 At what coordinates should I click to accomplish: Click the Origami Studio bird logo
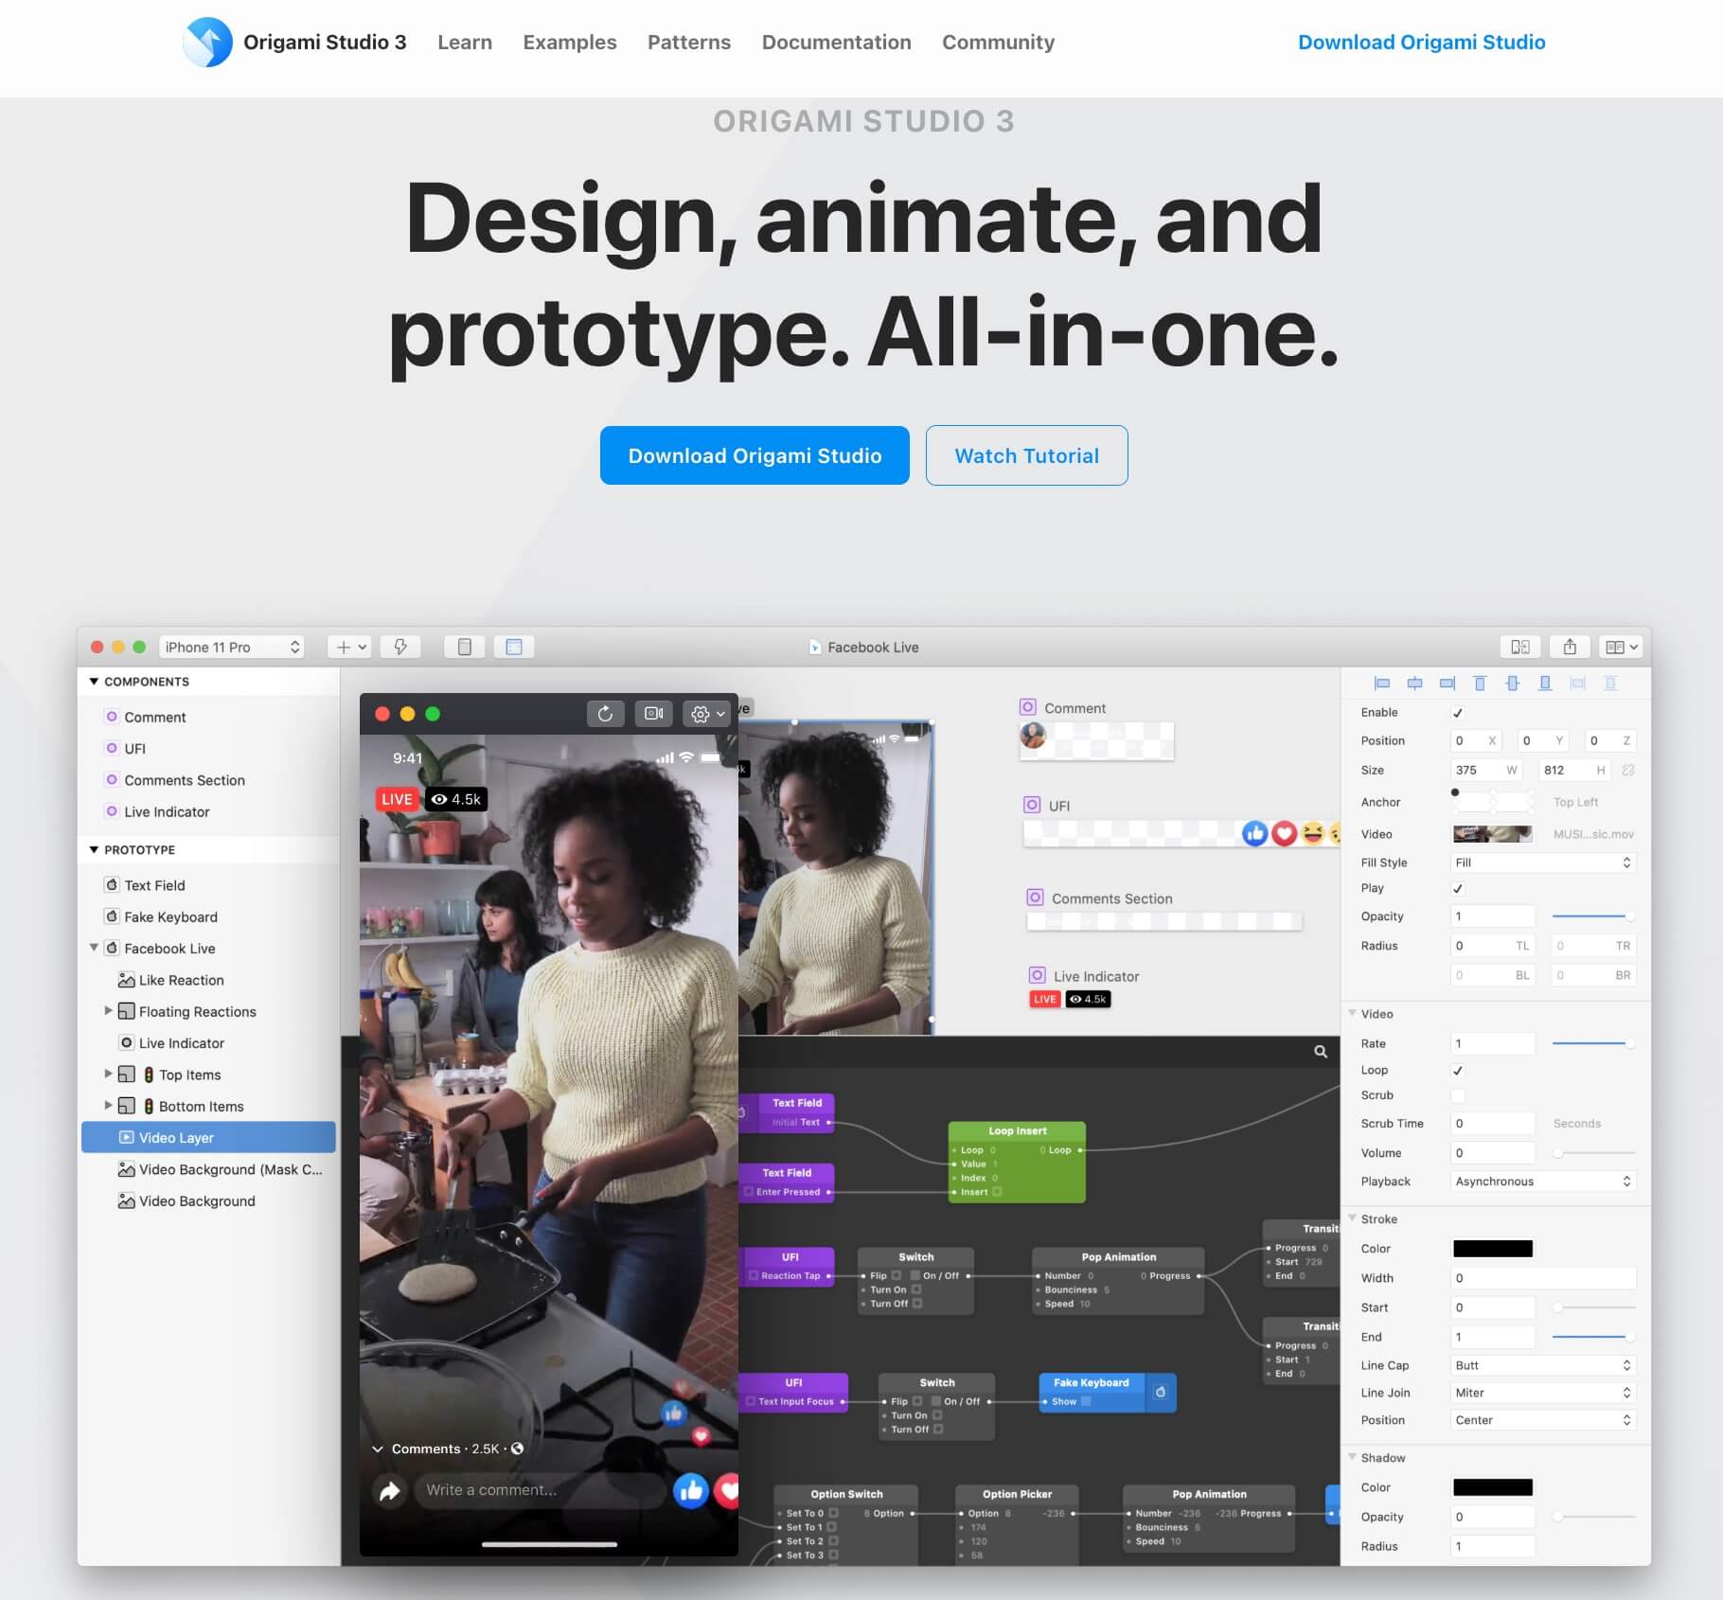click(x=207, y=43)
